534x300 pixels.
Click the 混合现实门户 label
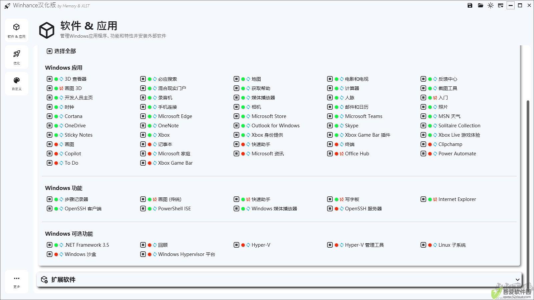[x=172, y=88]
